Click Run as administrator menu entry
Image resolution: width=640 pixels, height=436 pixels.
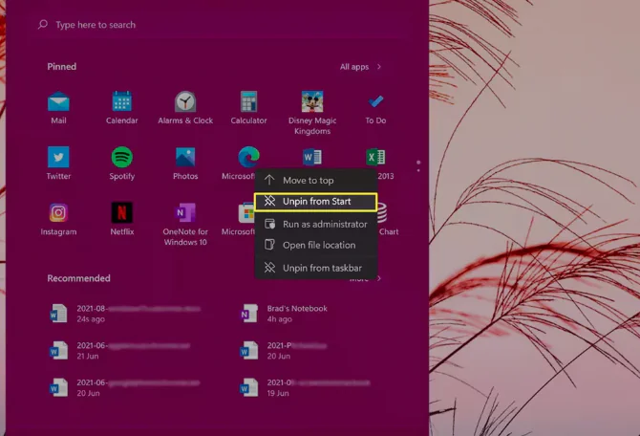[x=324, y=224]
